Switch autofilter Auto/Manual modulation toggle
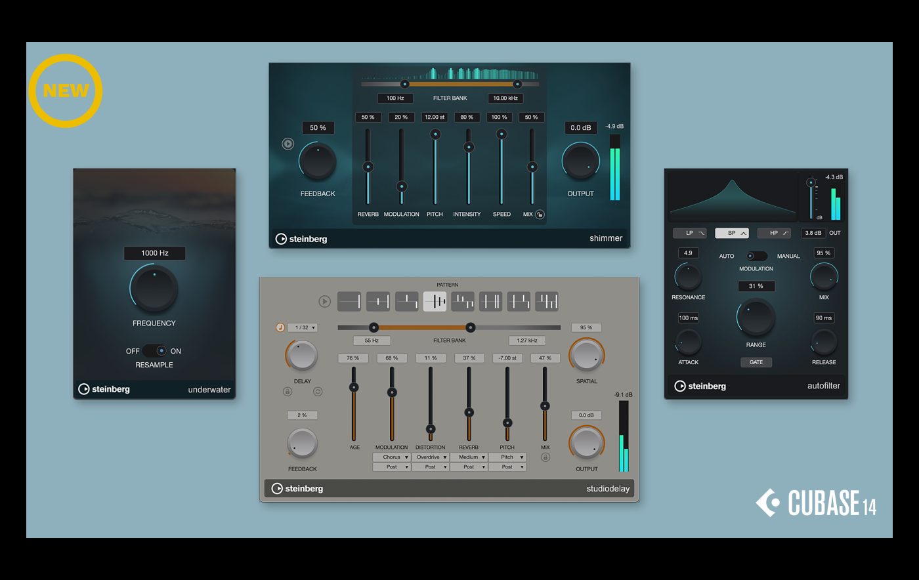Screen dimensions: 919x580 tap(756, 256)
